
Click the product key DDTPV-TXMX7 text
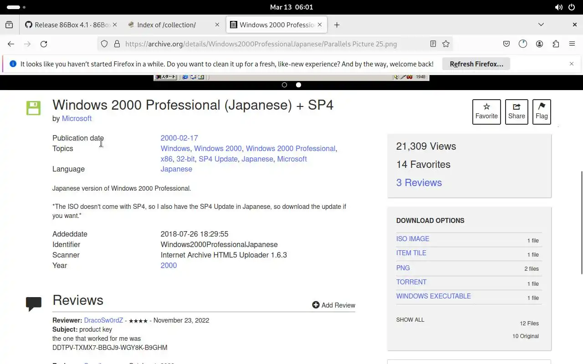click(110, 348)
